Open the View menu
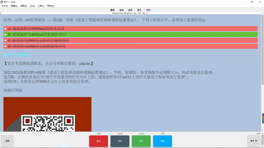Viewport: 264px width, 148px height. 32,6
